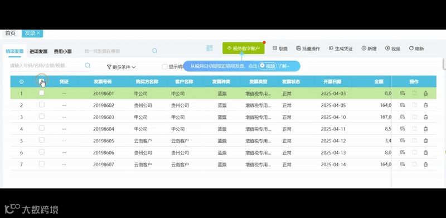View details of invoice 20198606
The image size is (446, 218).
pos(403,152)
